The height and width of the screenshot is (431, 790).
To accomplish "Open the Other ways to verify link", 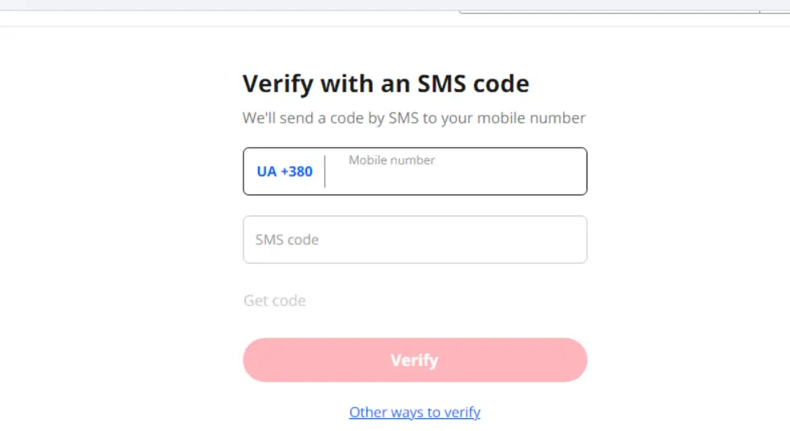I will click(415, 413).
